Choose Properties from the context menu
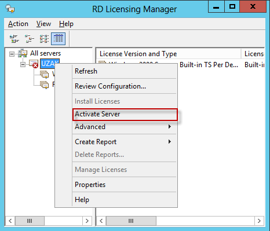 click(125, 185)
